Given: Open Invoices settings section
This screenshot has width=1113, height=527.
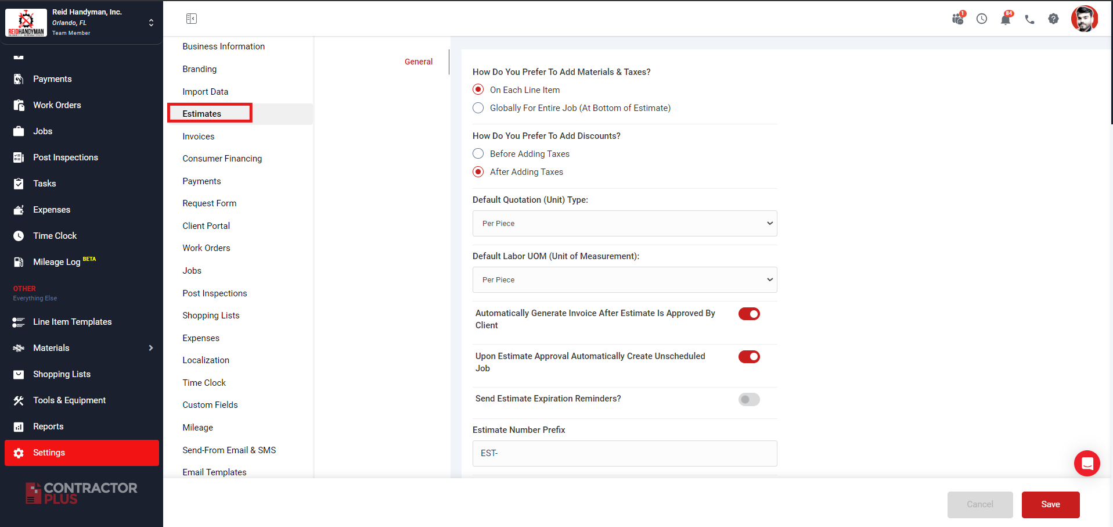Looking at the screenshot, I should pos(199,137).
